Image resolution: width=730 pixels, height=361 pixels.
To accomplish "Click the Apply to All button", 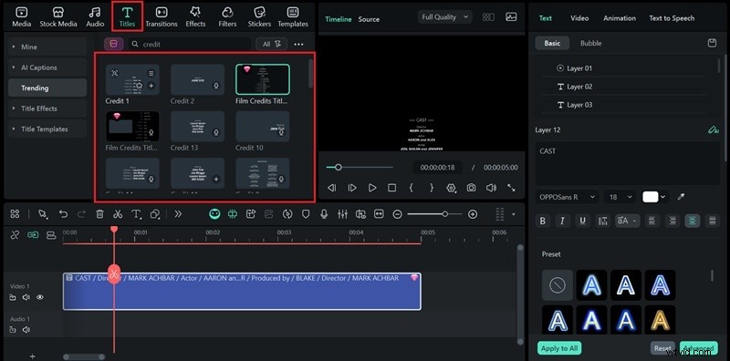I will [559, 348].
